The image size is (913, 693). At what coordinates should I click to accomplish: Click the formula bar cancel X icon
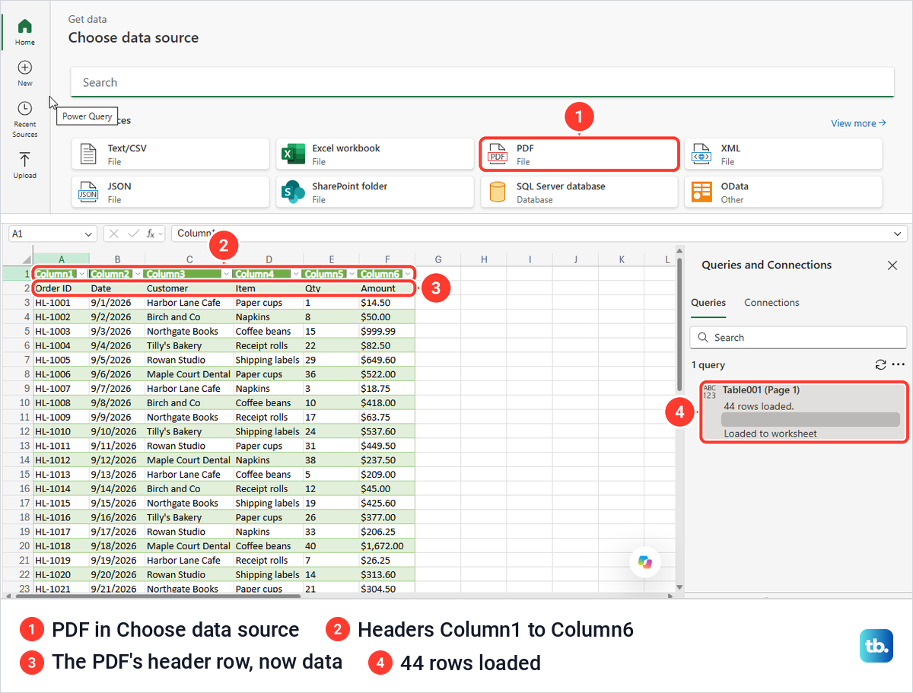tap(115, 234)
